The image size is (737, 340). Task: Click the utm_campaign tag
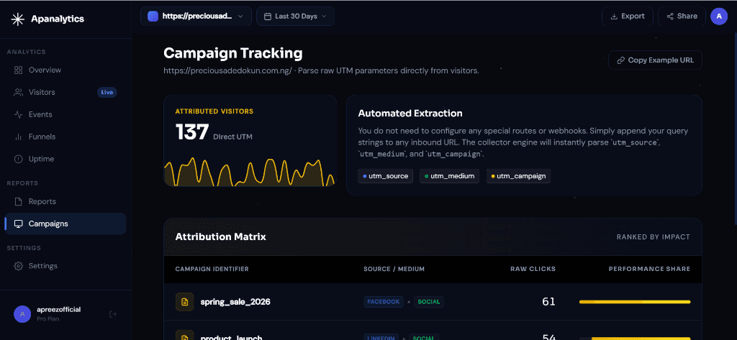tap(518, 176)
